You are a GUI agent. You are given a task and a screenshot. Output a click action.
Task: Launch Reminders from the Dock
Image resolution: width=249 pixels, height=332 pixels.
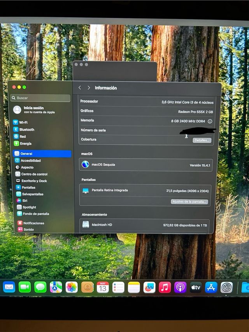[x=118, y=287]
